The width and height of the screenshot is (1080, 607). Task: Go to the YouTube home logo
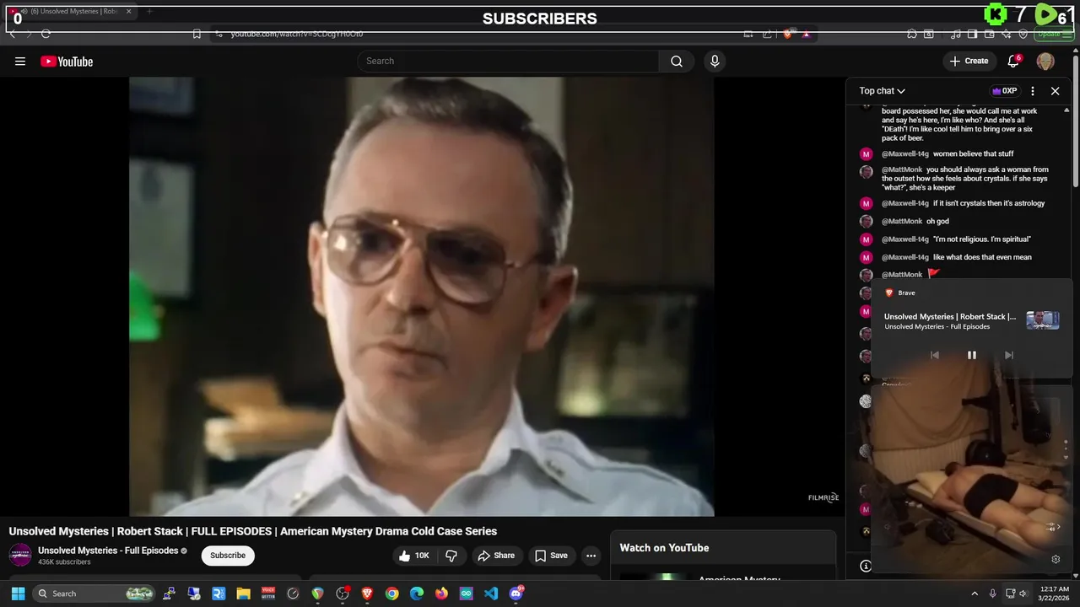67,61
